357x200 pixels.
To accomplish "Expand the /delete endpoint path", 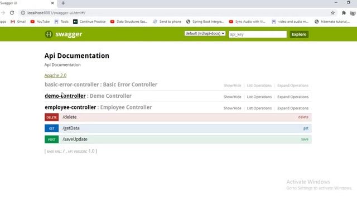I will (x=70, y=117).
